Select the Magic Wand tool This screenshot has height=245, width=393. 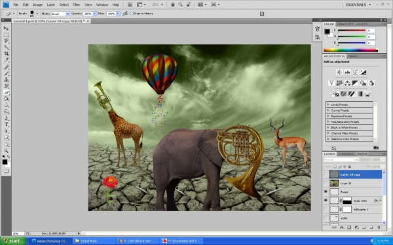(x=6, y=47)
